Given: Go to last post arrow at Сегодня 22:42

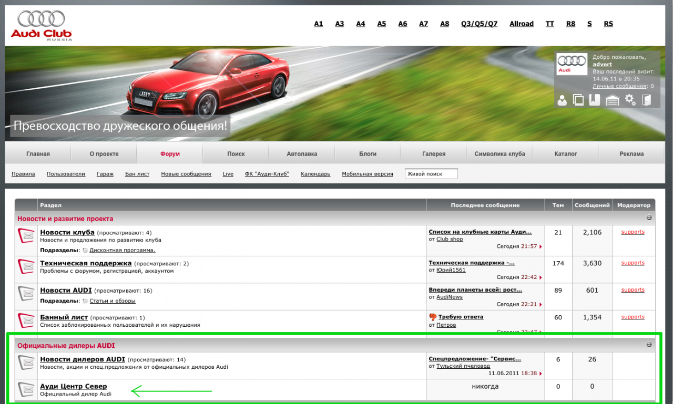Looking at the screenshot, I should pos(541,277).
